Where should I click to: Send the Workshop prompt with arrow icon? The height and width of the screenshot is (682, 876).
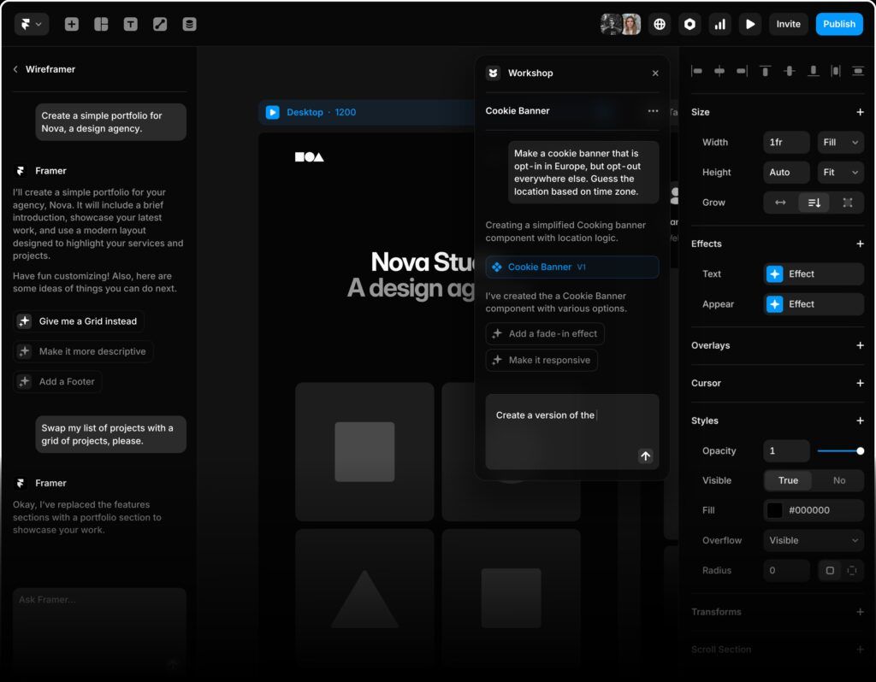tap(645, 456)
